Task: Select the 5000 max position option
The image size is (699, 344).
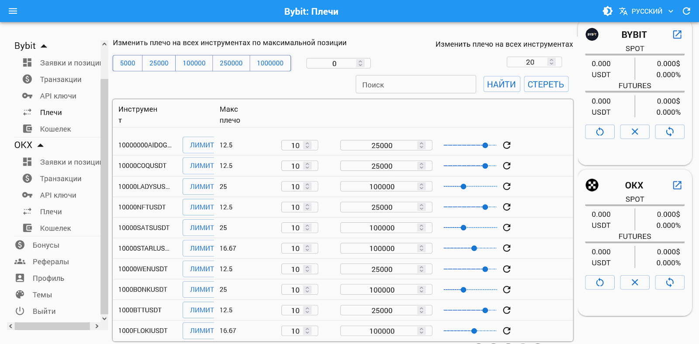Action: (x=128, y=63)
